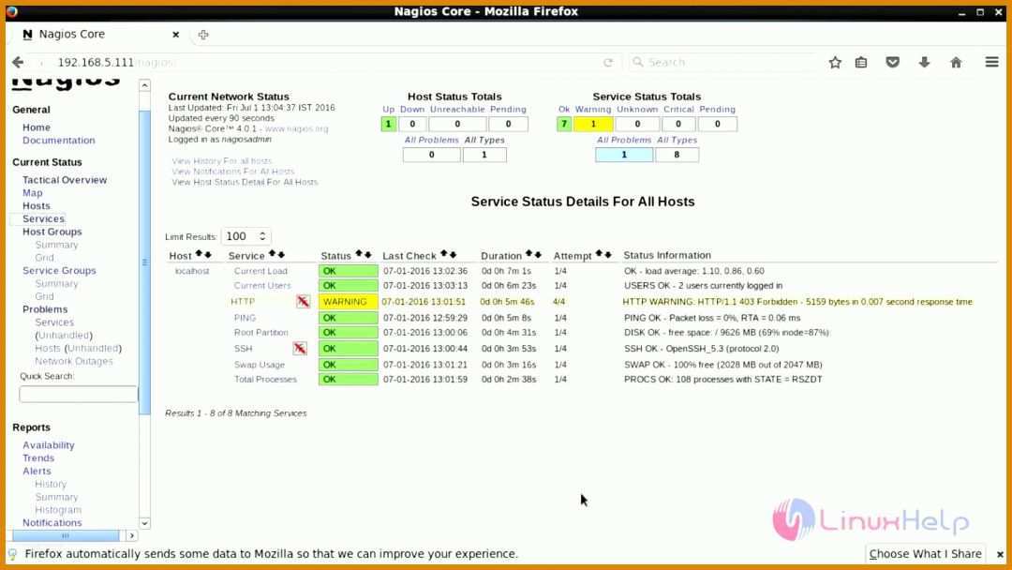Open Notifications report in sidebar

pos(52,523)
